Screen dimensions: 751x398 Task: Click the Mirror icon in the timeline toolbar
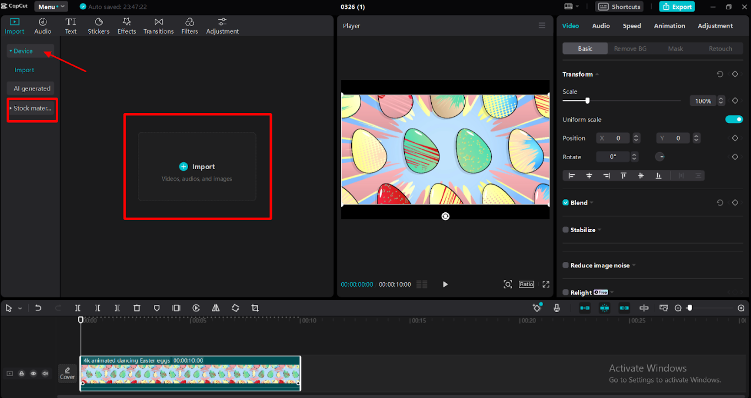pos(216,308)
